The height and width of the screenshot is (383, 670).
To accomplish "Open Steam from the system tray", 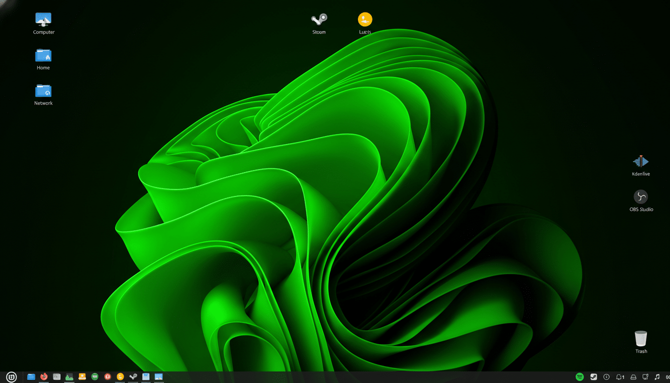I will click(593, 377).
